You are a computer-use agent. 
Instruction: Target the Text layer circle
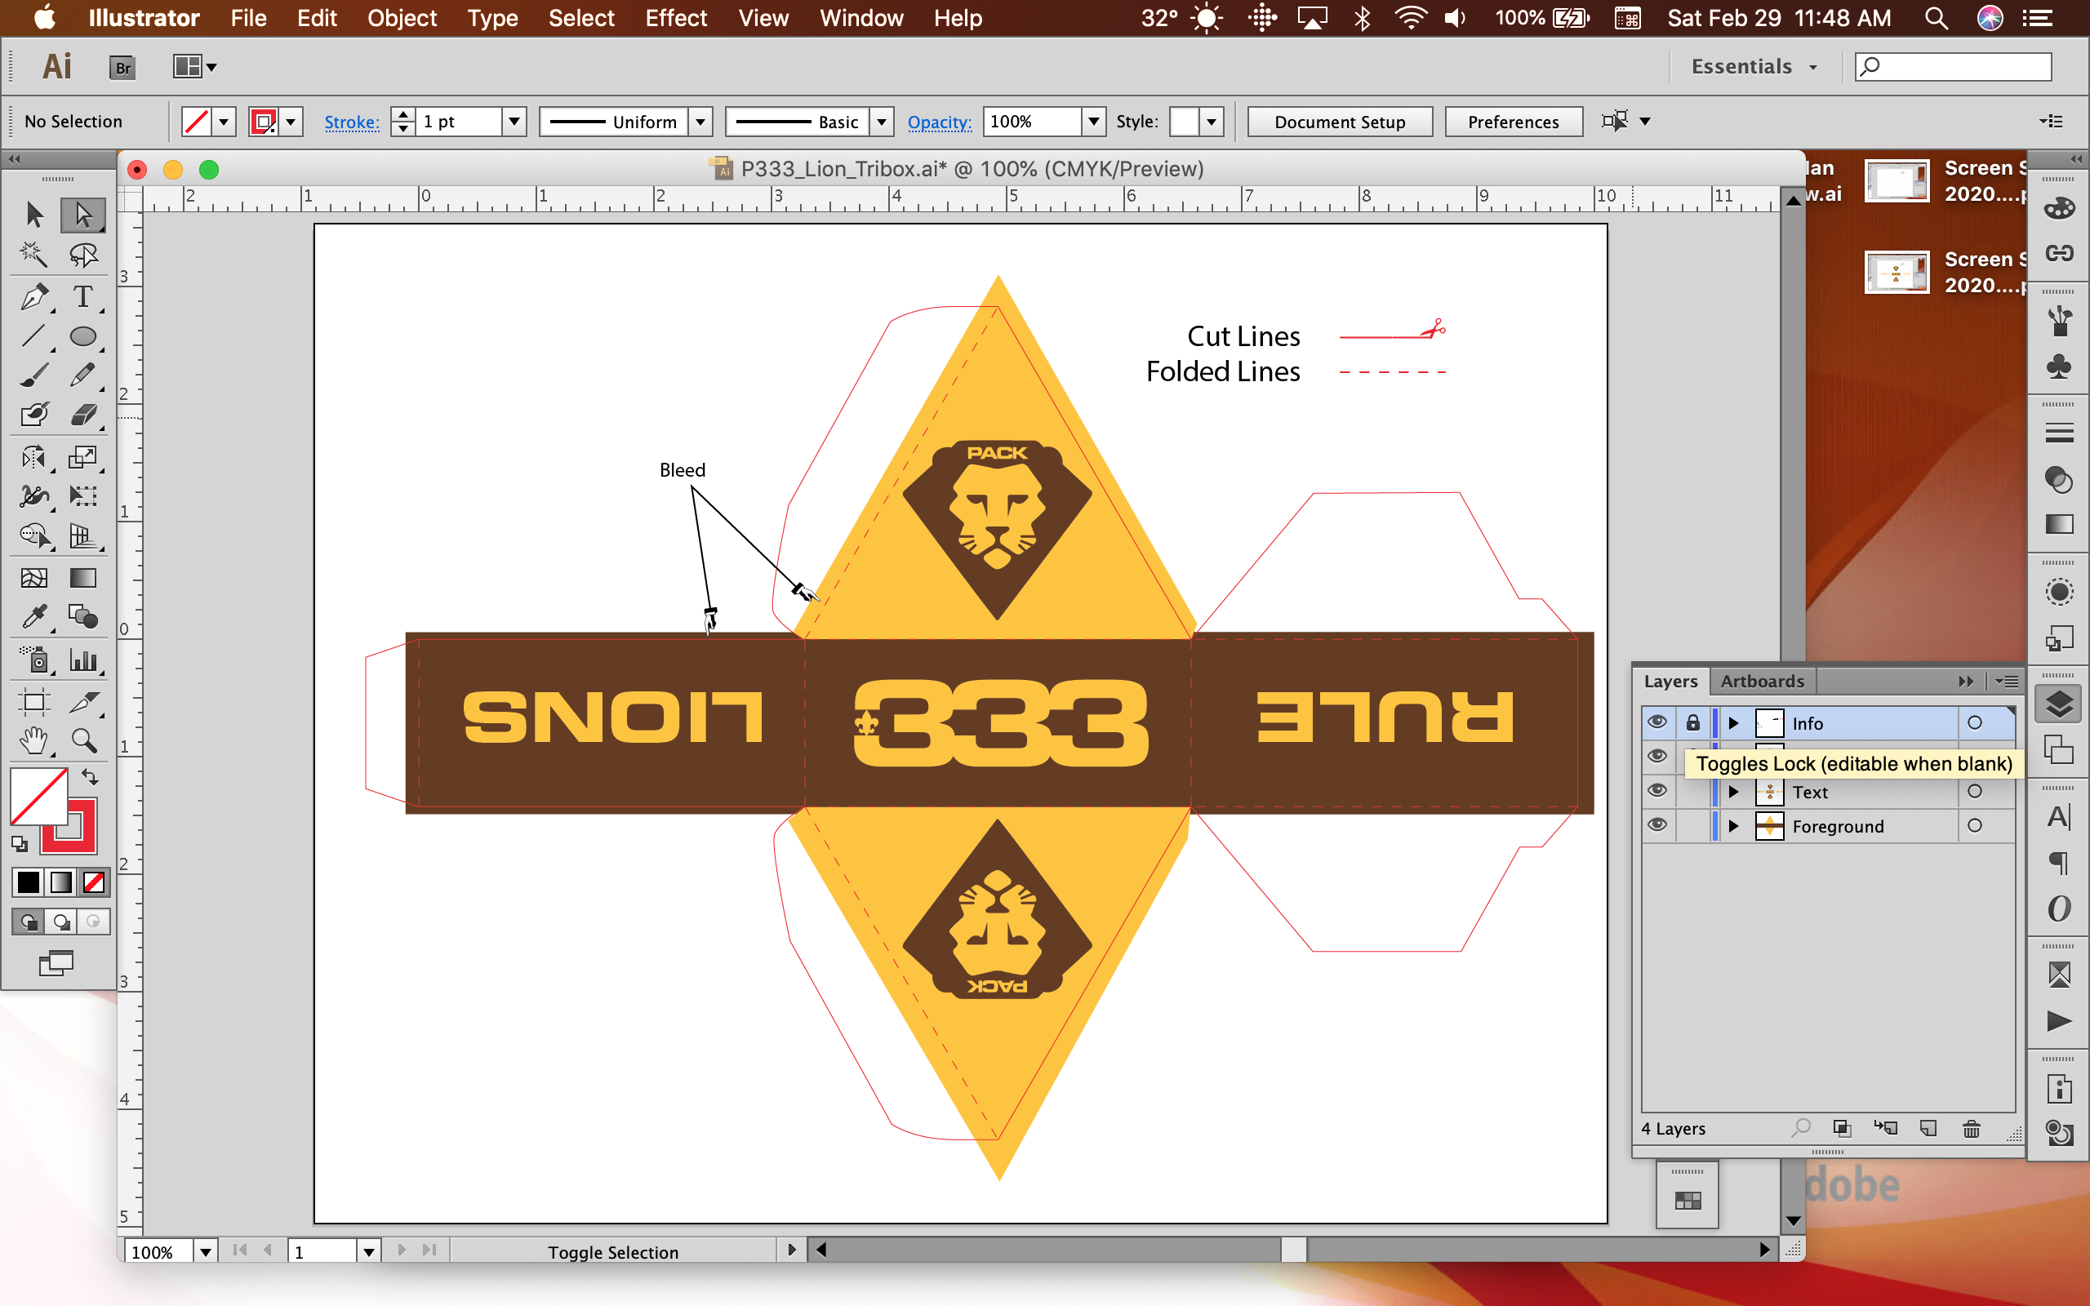(1975, 791)
